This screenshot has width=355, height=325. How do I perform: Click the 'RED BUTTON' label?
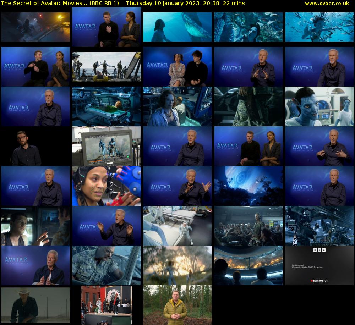[x=321, y=281]
